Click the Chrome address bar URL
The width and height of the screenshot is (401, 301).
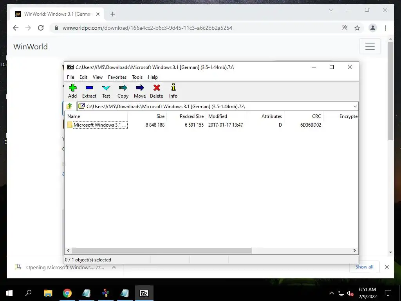147,28
